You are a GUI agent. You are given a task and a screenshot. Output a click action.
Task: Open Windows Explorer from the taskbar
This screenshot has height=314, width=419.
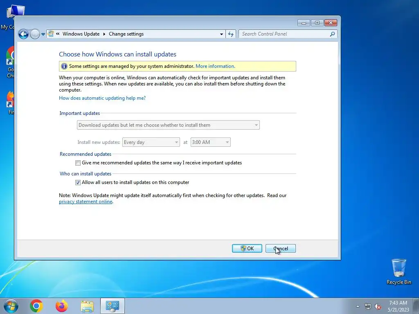(87, 306)
